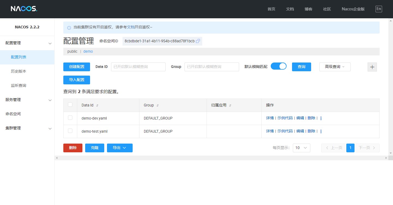The image size is (393, 205).
Task: Click 编辑 for demo-dev.yaml
Action: tap(300, 118)
